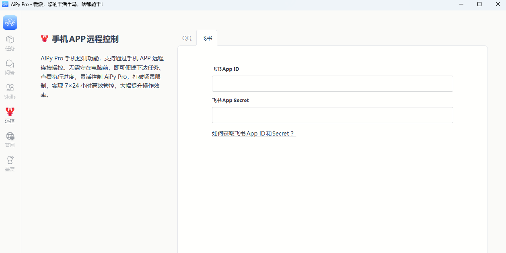Open the Skills panel icon

[10, 91]
